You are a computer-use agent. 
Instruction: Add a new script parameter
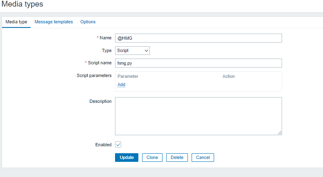(x=121, y=84)
